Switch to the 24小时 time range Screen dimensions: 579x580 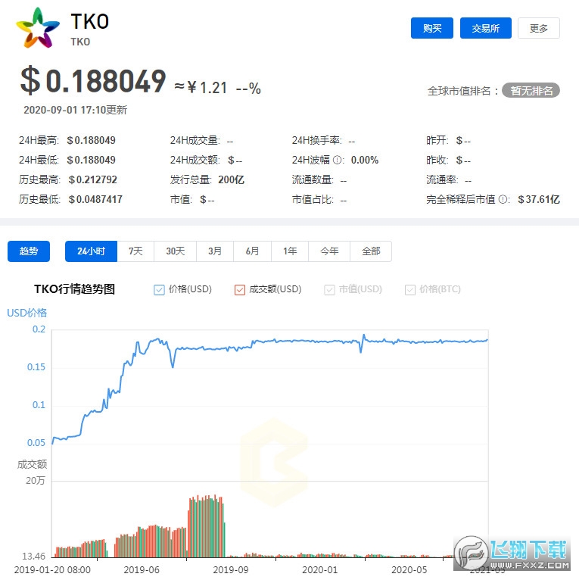(x=91, y=251)
